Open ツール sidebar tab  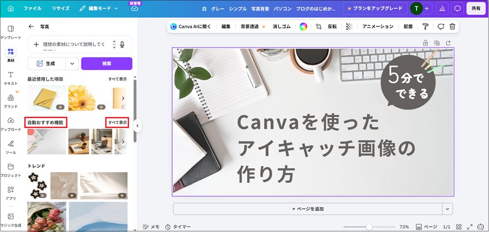click(11, 147)
